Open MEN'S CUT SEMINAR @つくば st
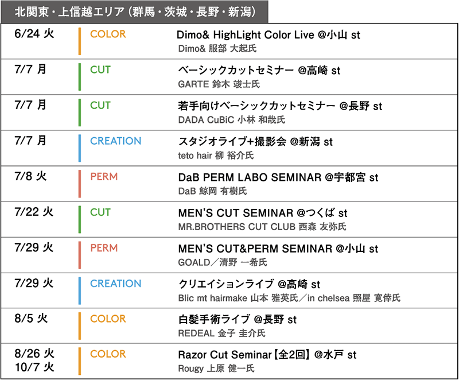The width and height of the screenshot is (459, 380). (263, 213)
